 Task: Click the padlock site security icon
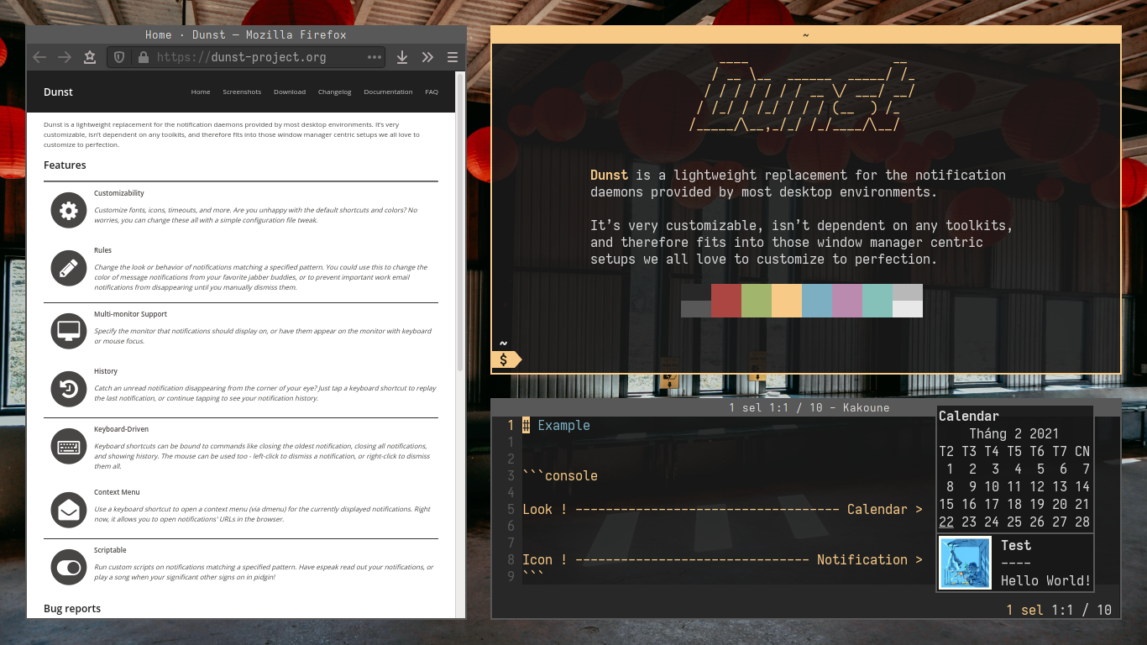(x=143, y=57)
